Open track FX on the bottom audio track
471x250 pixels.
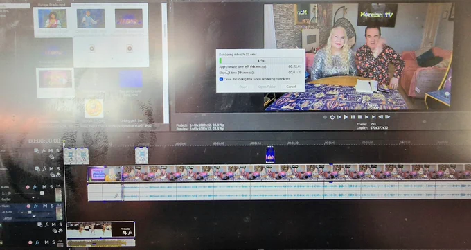37,242
